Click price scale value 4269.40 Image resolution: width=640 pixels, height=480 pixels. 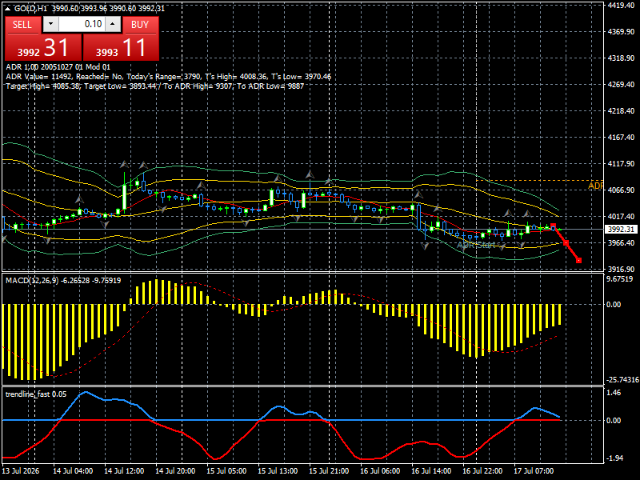(x=621, y=85)
